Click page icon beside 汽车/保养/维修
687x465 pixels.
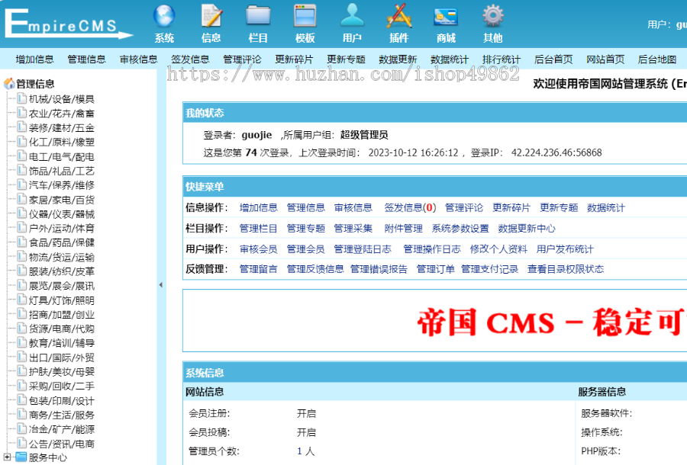coord(22,184)
